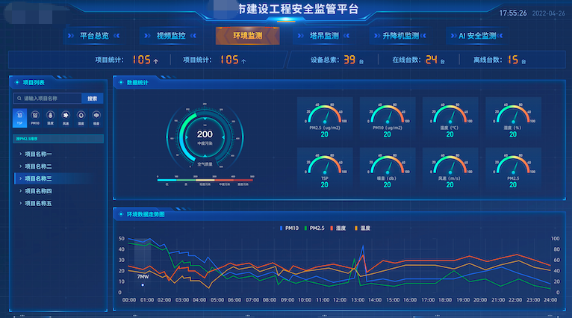Select the 温度 thermometer filter icon
This screenshot has width=572, height=318.
[x=50, y=118]
